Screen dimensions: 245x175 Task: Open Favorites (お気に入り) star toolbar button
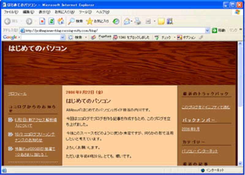97,21
